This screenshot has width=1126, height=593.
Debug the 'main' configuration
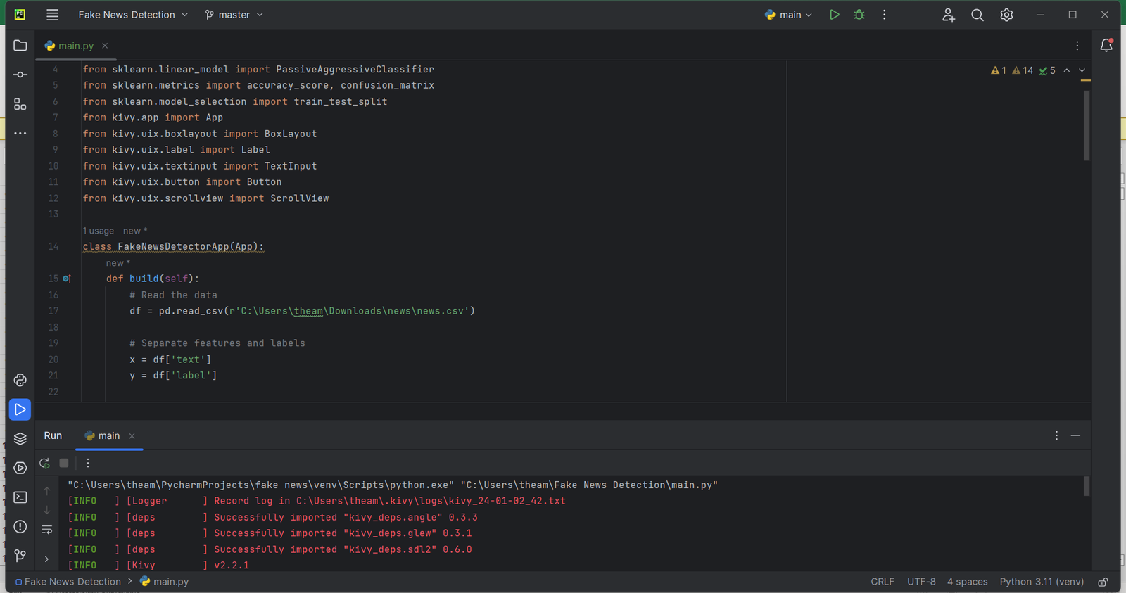pyautogui.click(x=859, y=15)
